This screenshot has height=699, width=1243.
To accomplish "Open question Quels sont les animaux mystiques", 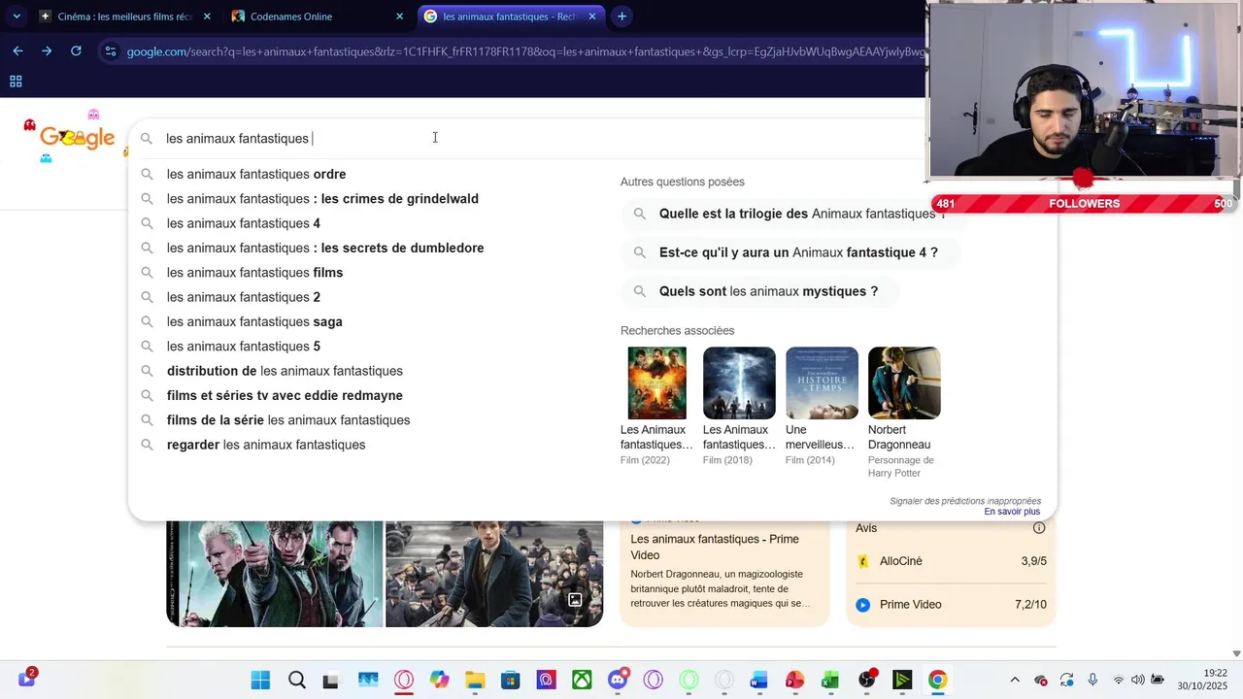I will point(760,291).
